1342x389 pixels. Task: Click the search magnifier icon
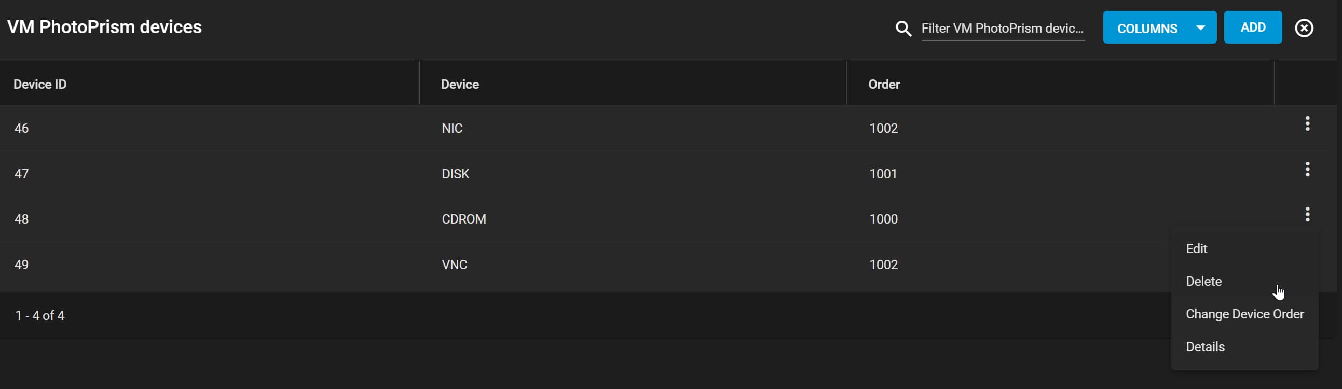coord(903,28)
